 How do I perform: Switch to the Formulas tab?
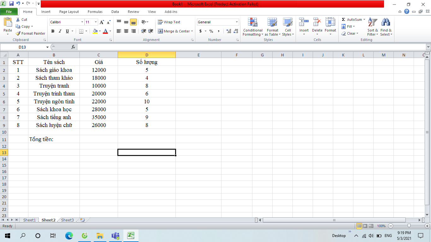click(x=95, y=12)
